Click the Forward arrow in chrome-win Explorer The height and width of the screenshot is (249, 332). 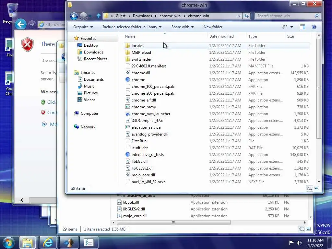pos(83,16)
